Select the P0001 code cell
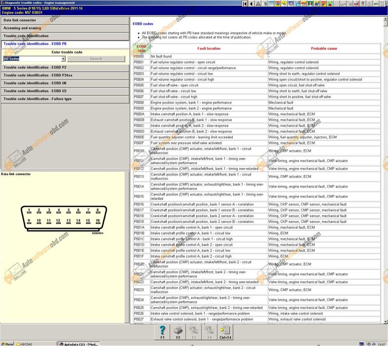 [142, 62]
